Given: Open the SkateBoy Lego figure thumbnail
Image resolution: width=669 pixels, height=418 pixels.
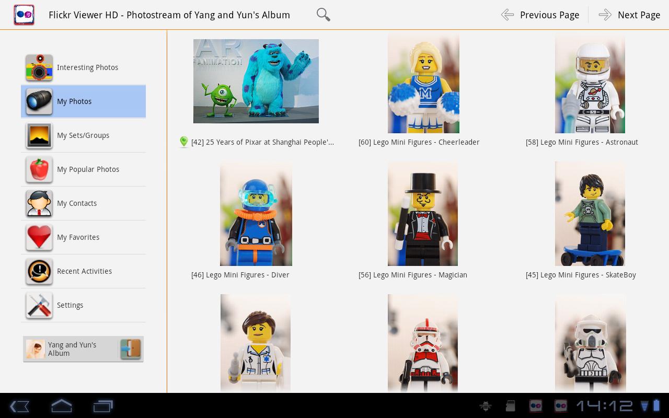Looking at the screenshot, I should (x=590, y=214).
